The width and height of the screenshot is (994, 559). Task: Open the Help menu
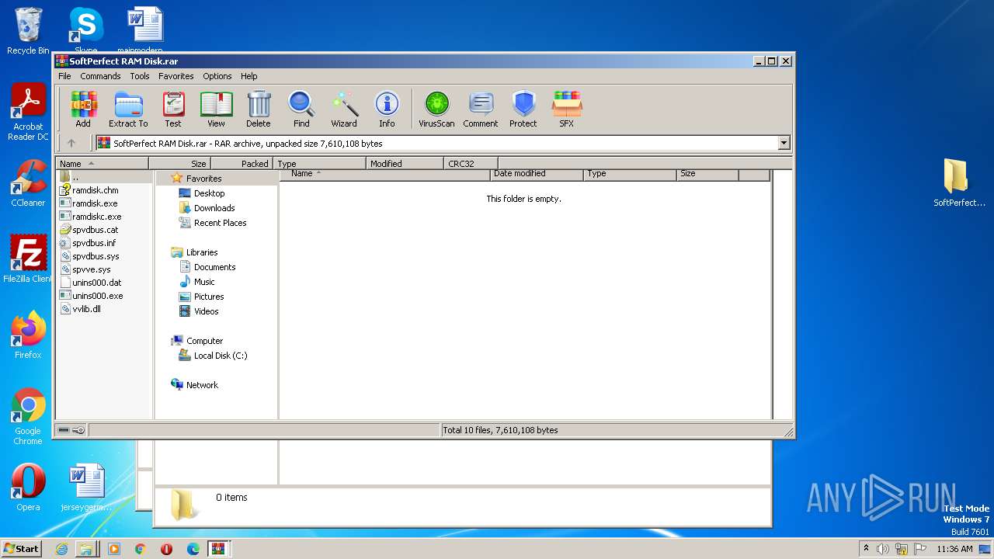[248, 76]
